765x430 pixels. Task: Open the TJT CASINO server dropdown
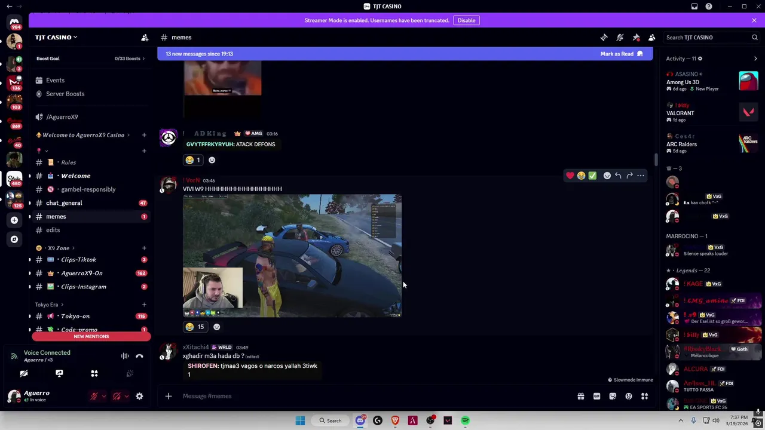[x=56, y=37]
